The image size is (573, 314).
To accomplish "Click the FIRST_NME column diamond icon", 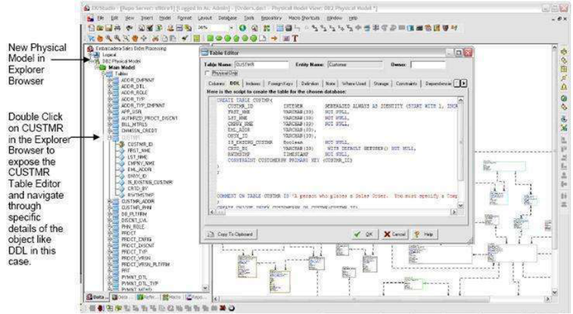I will click(x=121, y=150).
